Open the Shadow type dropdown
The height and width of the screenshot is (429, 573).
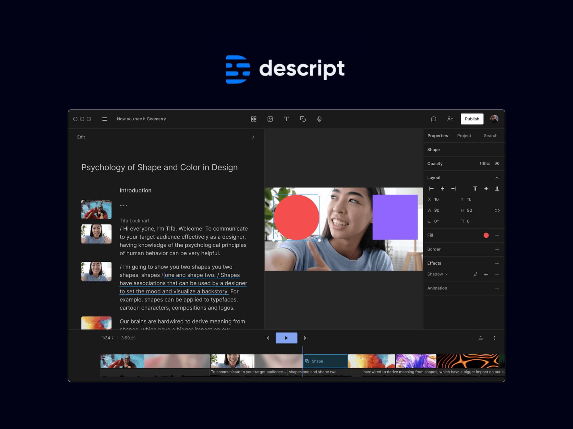click(x=446, y=274)
